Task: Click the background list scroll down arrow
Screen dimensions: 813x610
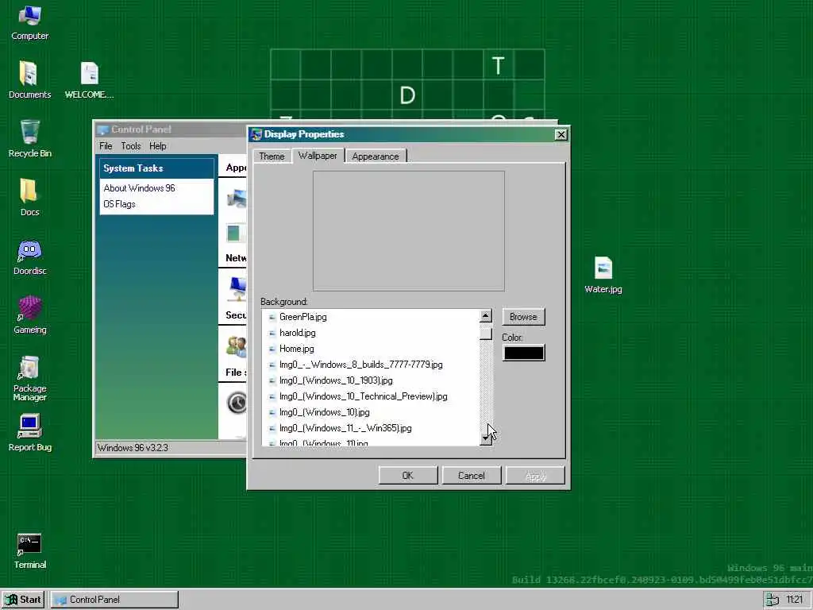Action: click(485, 438)
